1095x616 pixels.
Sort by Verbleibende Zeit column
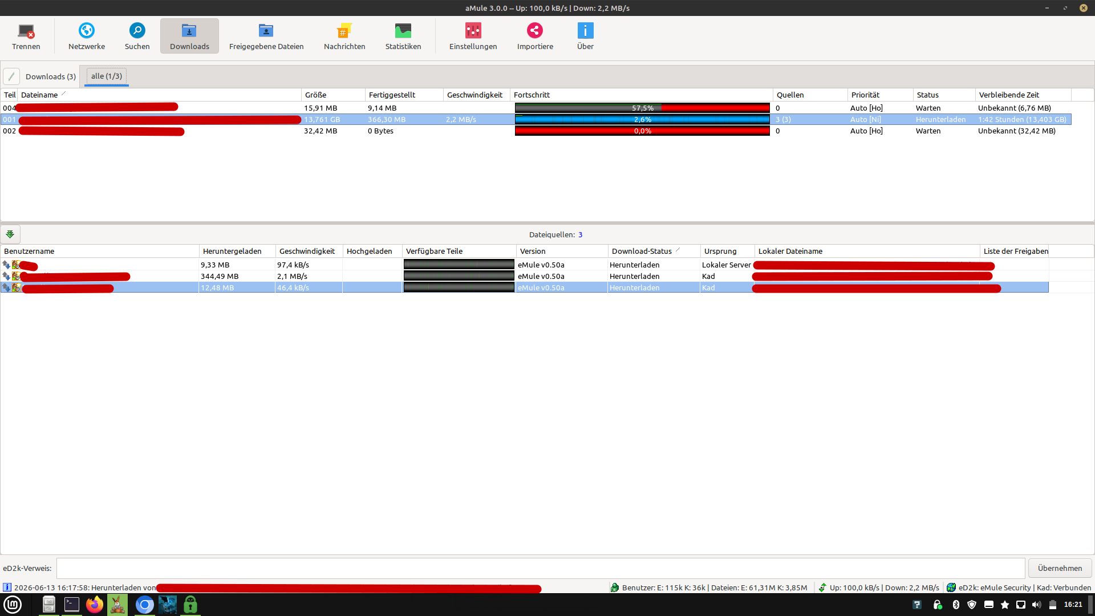click(x=1024, y=95)
